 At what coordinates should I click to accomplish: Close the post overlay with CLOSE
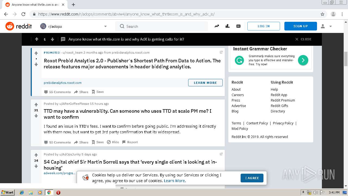click(x=303, y=39)
